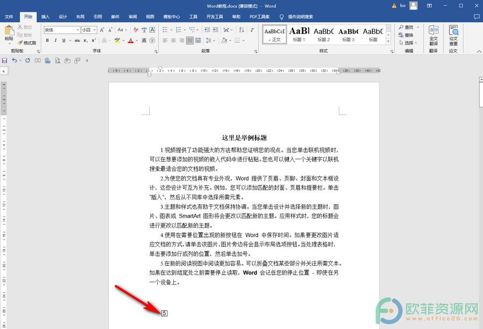The height and width of the screenshot is (329, 483).
Task: Select the 正文 (Normal) style
Action: point(275,35)
